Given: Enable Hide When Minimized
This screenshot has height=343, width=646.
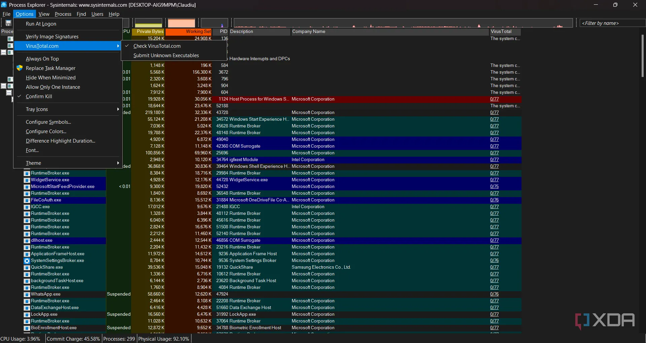Looking at the screenshot, I should tap(68, 78).
